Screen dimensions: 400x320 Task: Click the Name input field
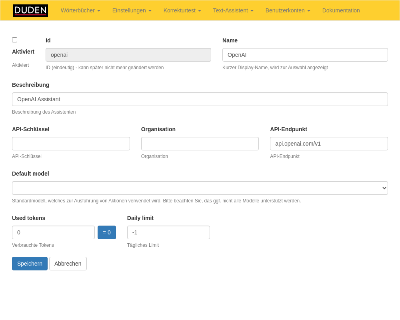coord(305,55)
